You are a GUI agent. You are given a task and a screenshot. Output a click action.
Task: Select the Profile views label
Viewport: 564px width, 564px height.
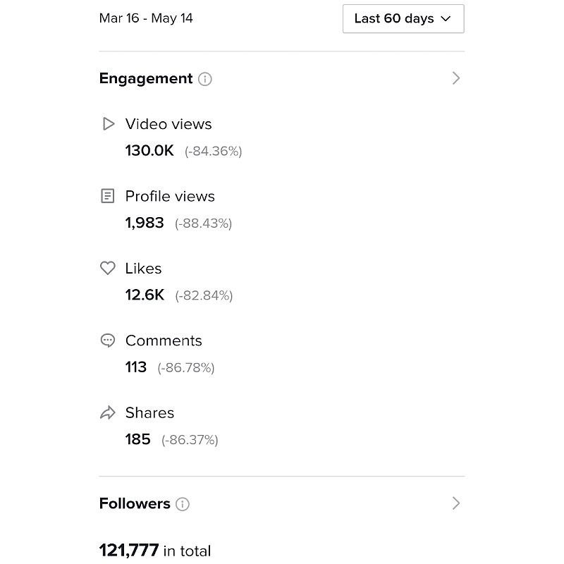(x=170, y=197)
